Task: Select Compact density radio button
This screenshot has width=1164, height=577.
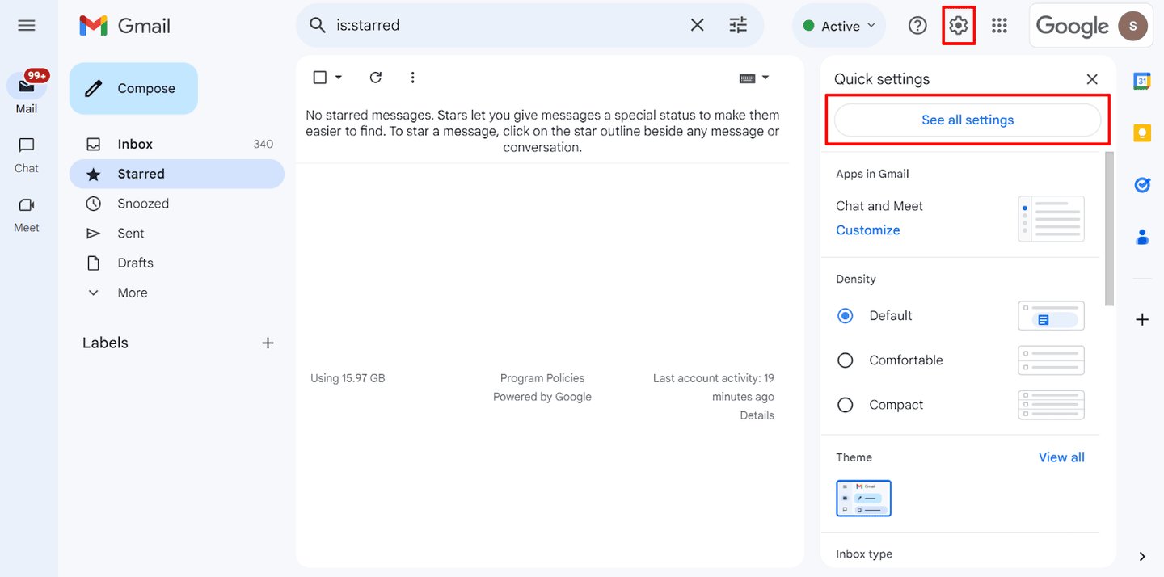Action: (846, 405)
